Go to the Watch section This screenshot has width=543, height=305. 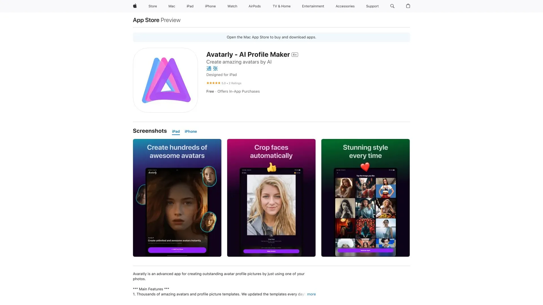point(232,6)
